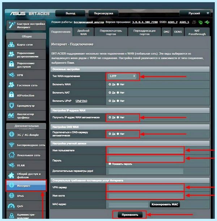Select Да for Включить WAN
Viewport: 217px width, 221px height.
point(110,84)
